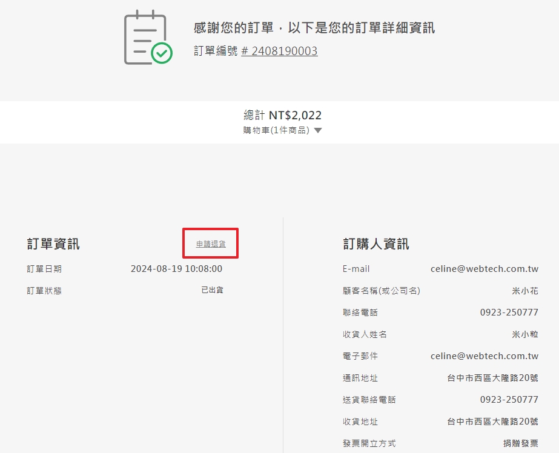
Task: Click customer name 米小花
Action: 525,291
